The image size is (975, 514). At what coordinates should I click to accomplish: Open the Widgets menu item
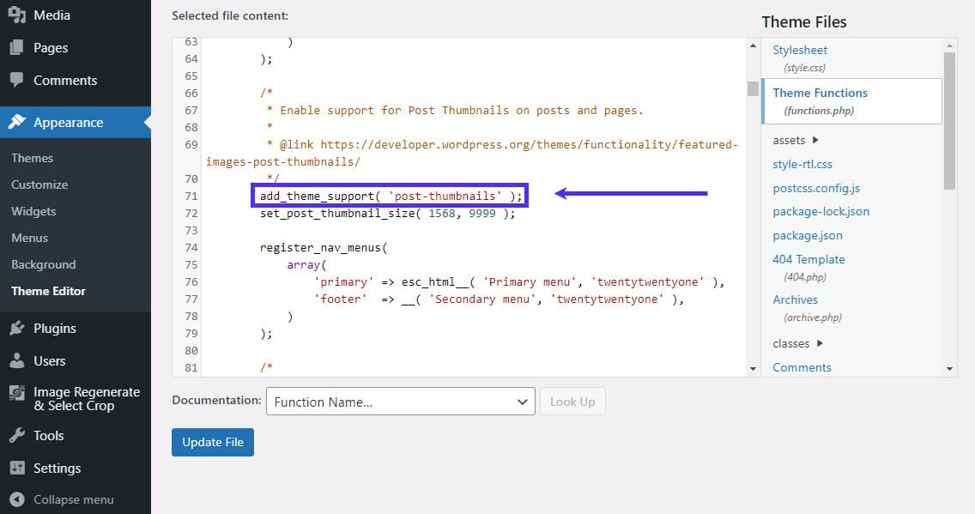click(x=33, y=211)
